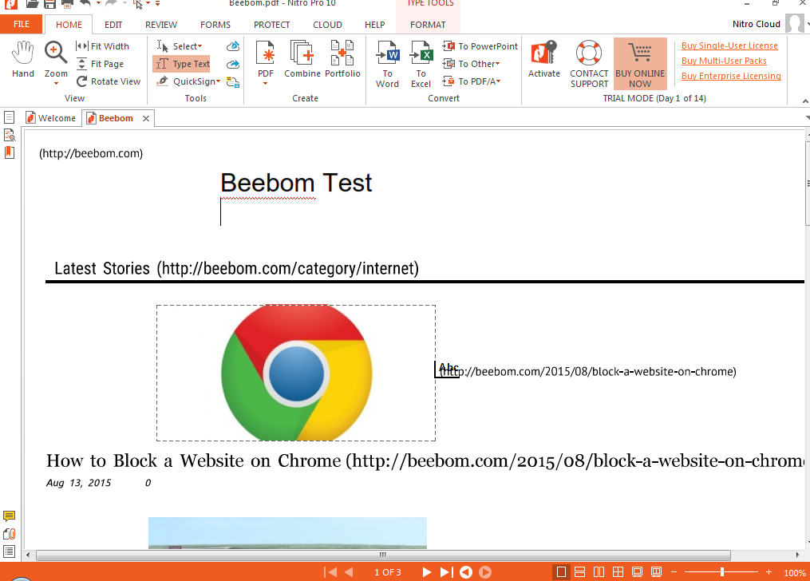The image size is (810, 581).
Task: Go to previous view
Action: pyautogui.click(x=466, y=572)
